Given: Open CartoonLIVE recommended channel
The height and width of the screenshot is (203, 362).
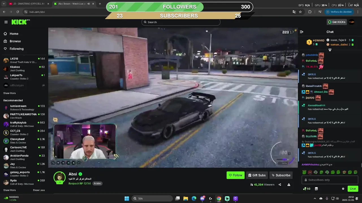Looking at the screenshot, I should tap(24, 149).
